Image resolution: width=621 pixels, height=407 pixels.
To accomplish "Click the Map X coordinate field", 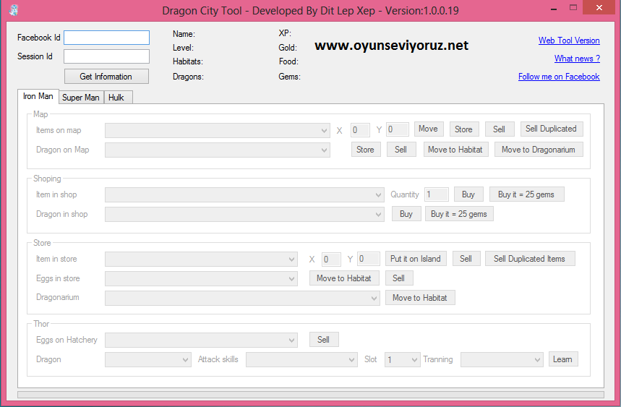I will click(360, 130).
